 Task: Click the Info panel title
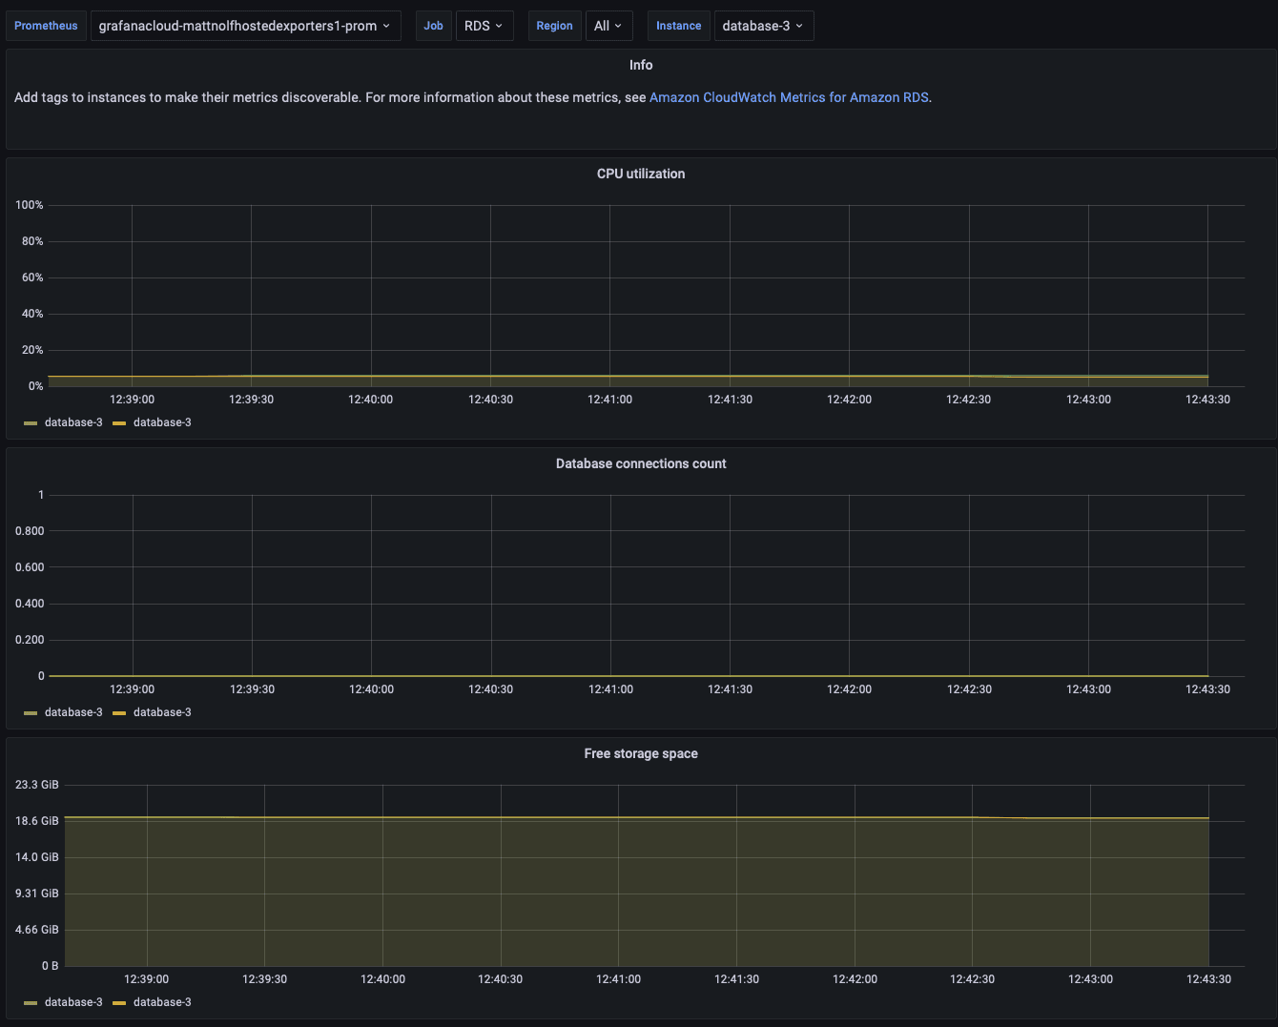click(x=641, y=65)
